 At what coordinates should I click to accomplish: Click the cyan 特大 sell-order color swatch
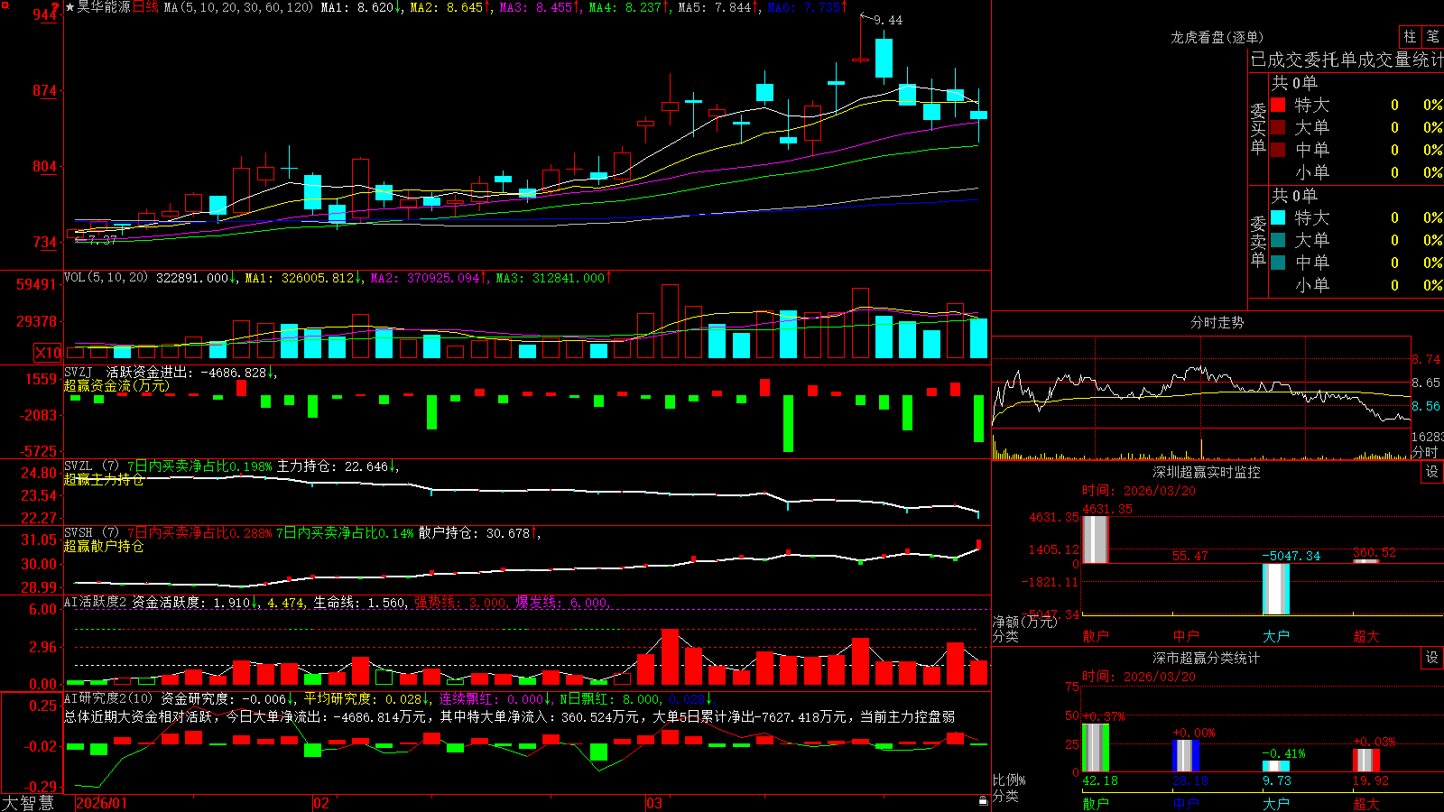click(1278, 217)
